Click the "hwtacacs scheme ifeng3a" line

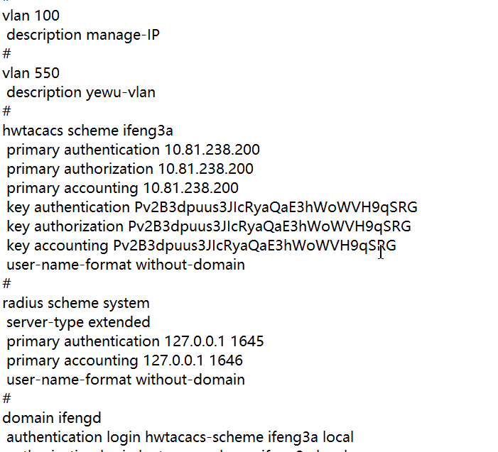tap(88, 131)
